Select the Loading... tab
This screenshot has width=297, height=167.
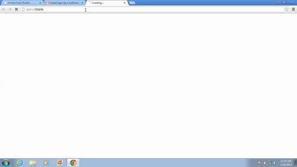click(107, 3)
